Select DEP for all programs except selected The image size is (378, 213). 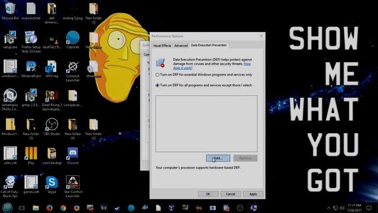pyautogui.click(x=204, y=85)
